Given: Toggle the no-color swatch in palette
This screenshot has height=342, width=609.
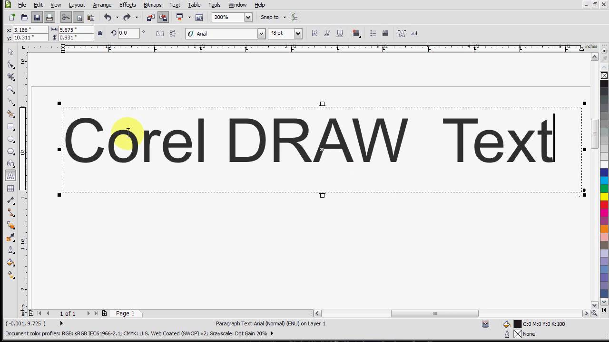Looking at the screenshot, I should point(604,76).
